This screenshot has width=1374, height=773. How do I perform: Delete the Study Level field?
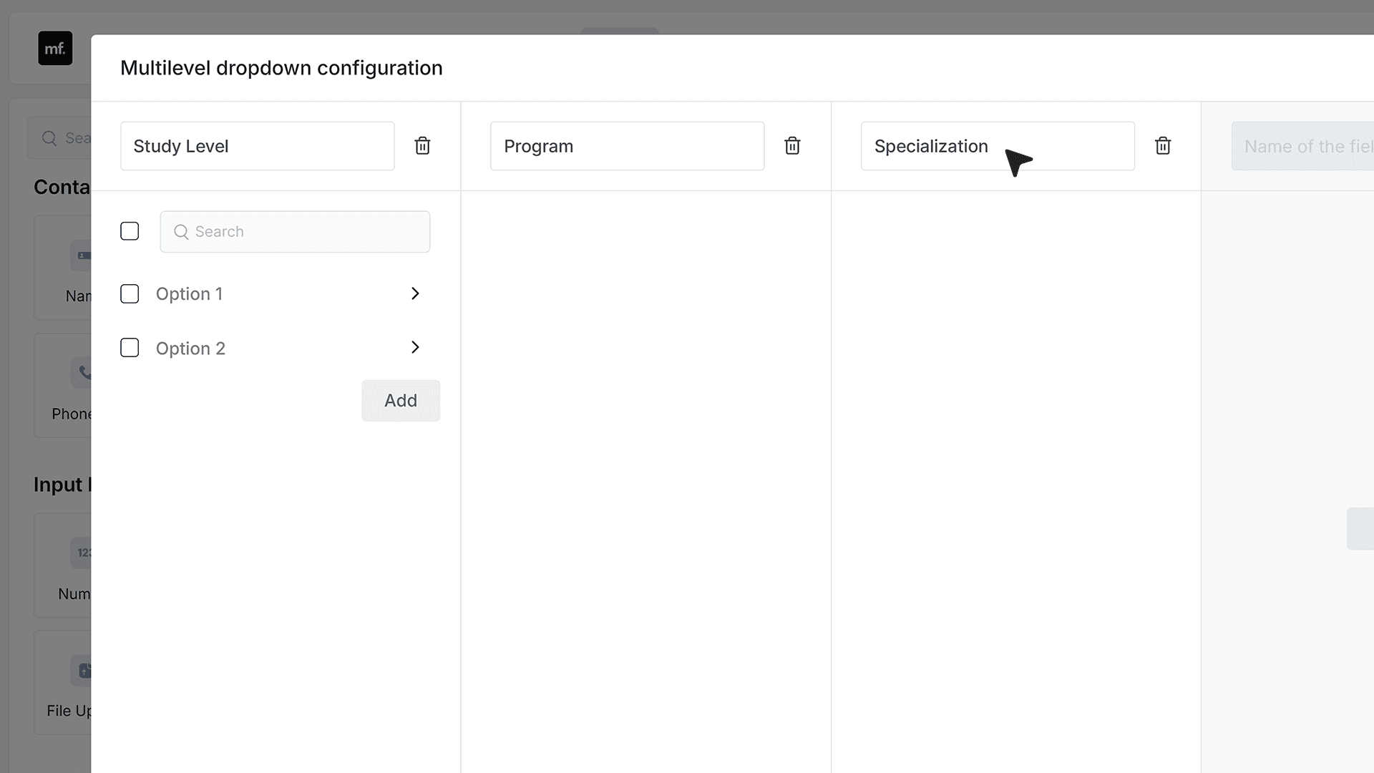coord(422,146)
